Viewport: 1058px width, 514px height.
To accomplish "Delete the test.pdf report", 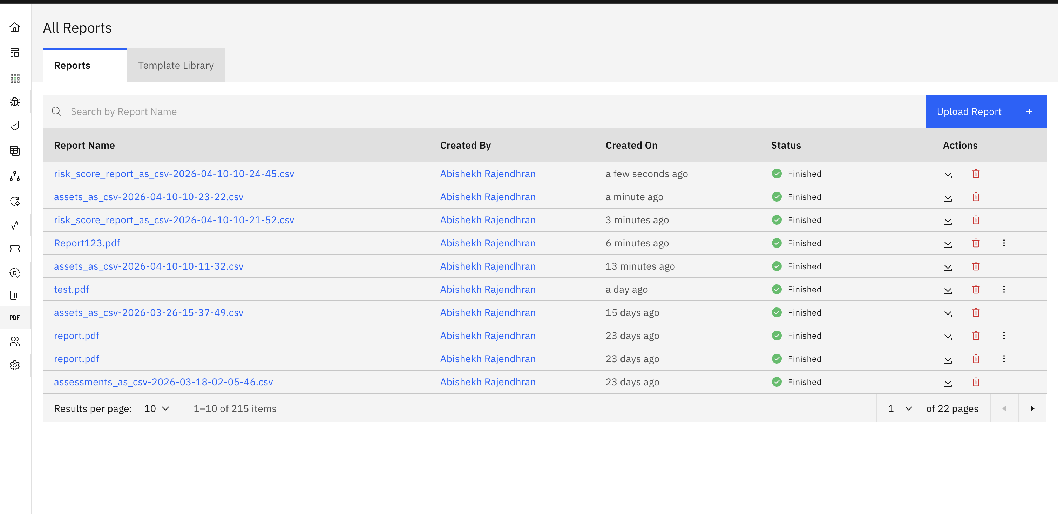I will (976, 289).
